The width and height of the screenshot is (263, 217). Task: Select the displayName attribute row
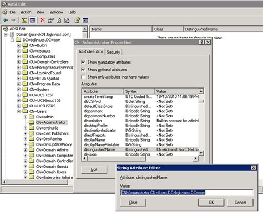tap(140, 140)
